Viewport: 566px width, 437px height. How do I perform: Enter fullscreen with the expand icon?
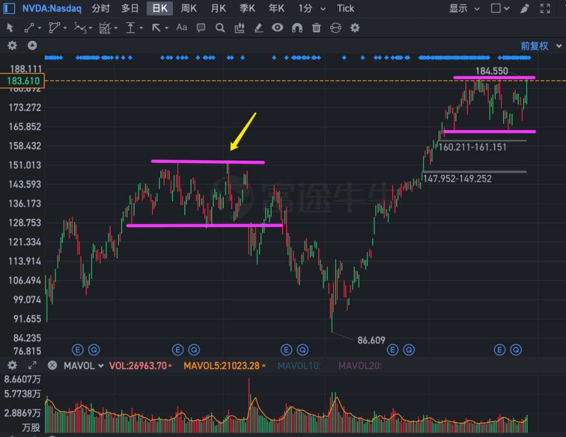click(x=545, y=8)
